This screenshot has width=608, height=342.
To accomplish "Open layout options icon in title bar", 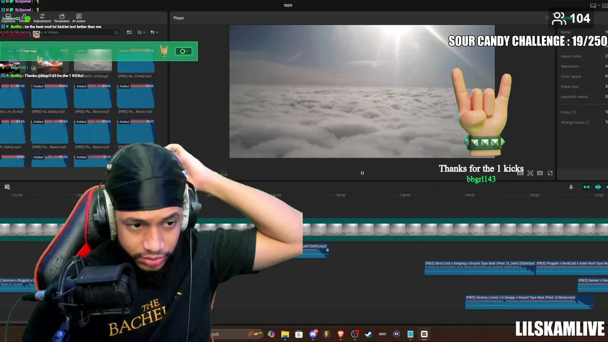I will click(x=593, y=6).
